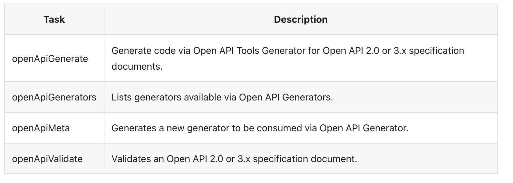
Task: Click "Open API 2.0" in openApiValidate description
Action: pyautogui.click(x=195, y=159)
